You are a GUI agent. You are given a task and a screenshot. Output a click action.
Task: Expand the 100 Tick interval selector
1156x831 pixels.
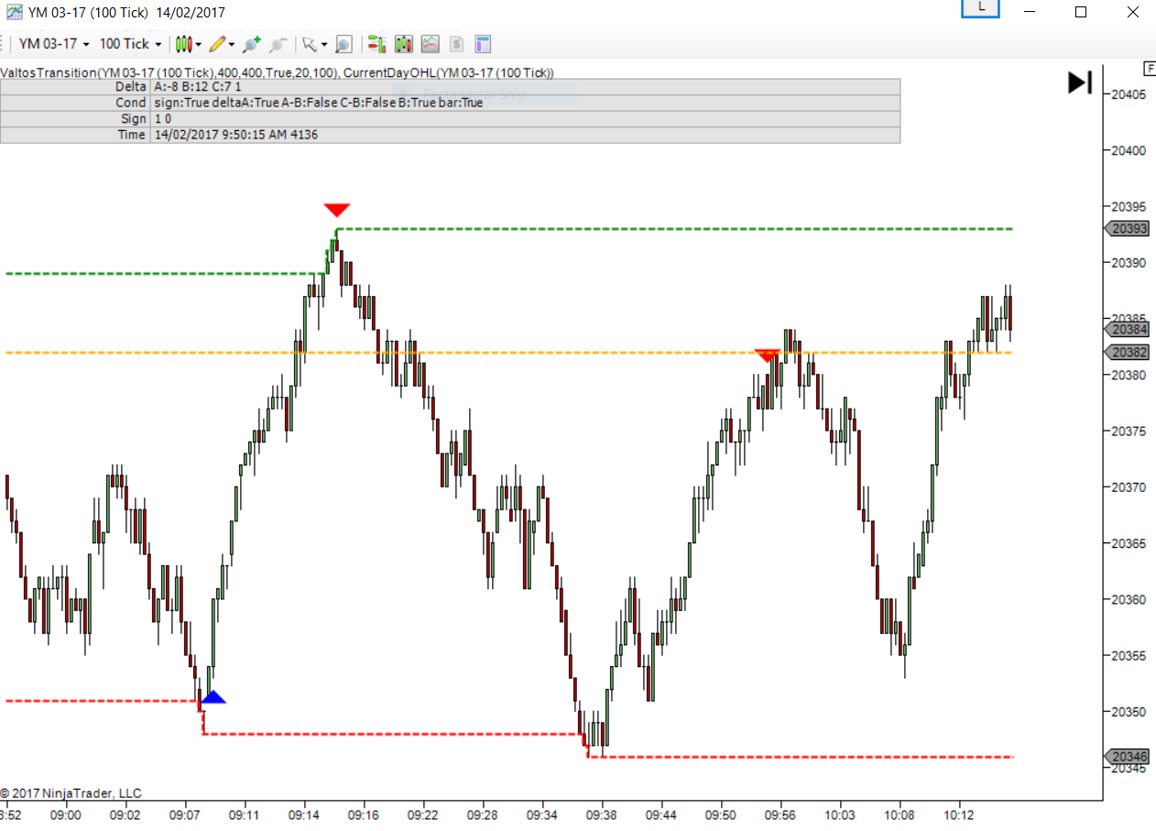point(129,44)
